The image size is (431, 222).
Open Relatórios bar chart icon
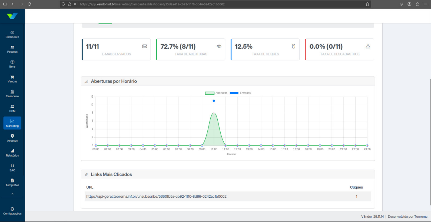(12, 151)
